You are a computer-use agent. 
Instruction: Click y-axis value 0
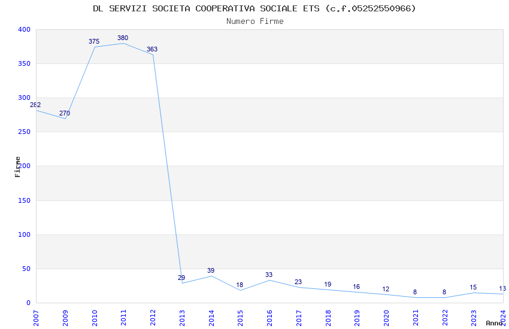point(28,303)
